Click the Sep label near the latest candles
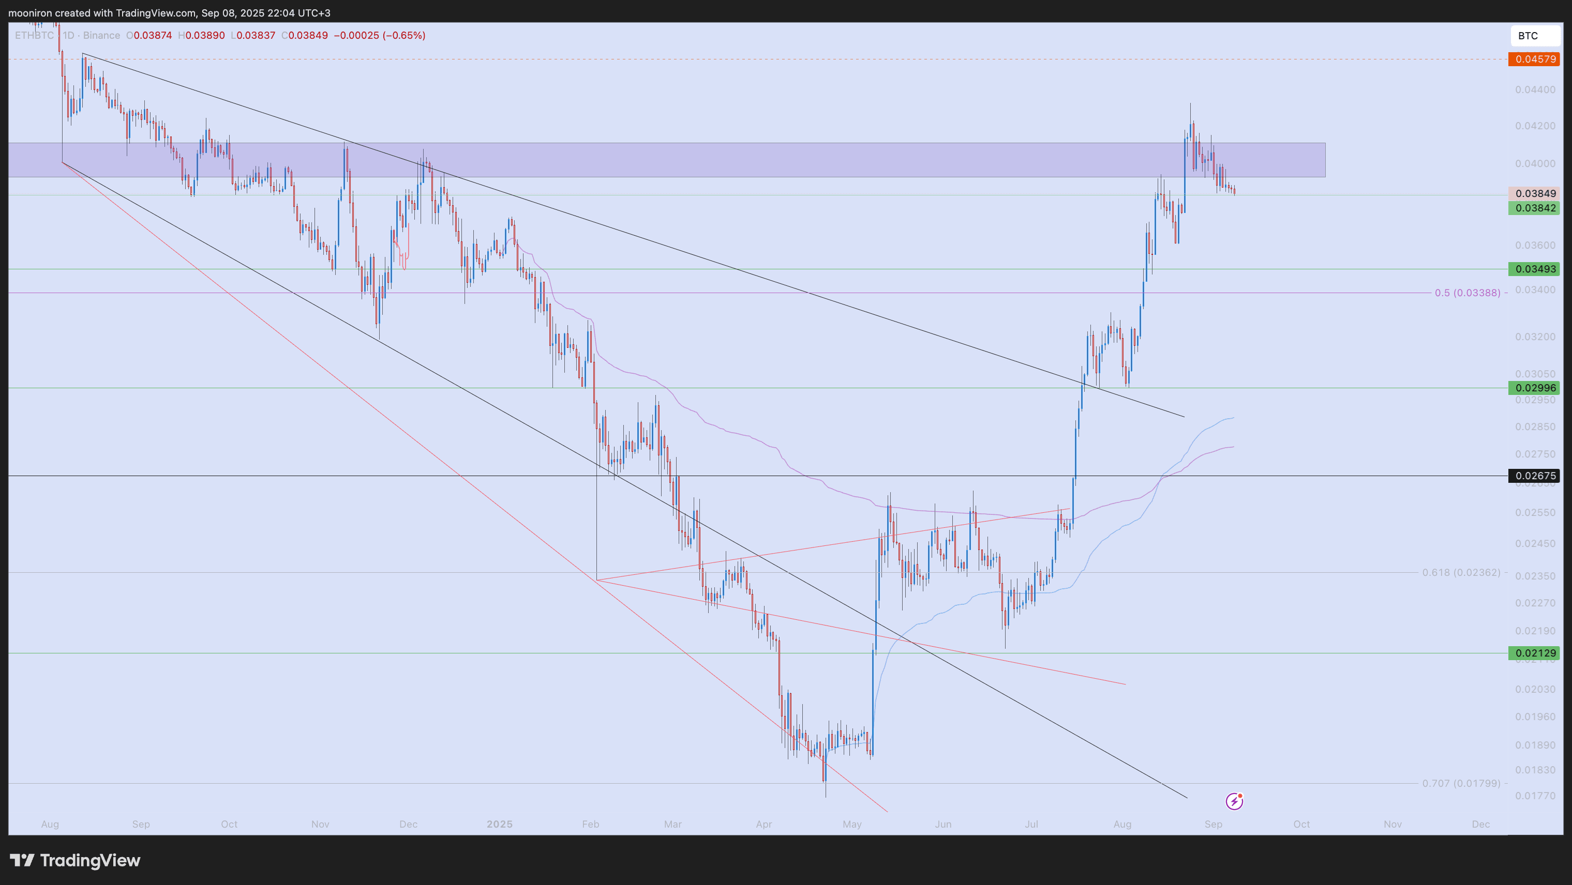The width and height of the screenshot is (1572, 885). (x=1213, y=824)
